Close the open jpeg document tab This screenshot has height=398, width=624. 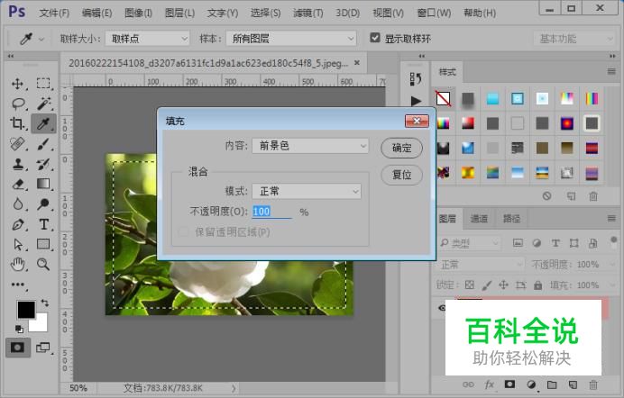(357, 63)
